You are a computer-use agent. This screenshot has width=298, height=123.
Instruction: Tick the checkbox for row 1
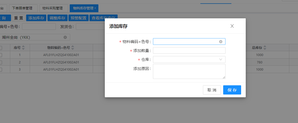1,55
